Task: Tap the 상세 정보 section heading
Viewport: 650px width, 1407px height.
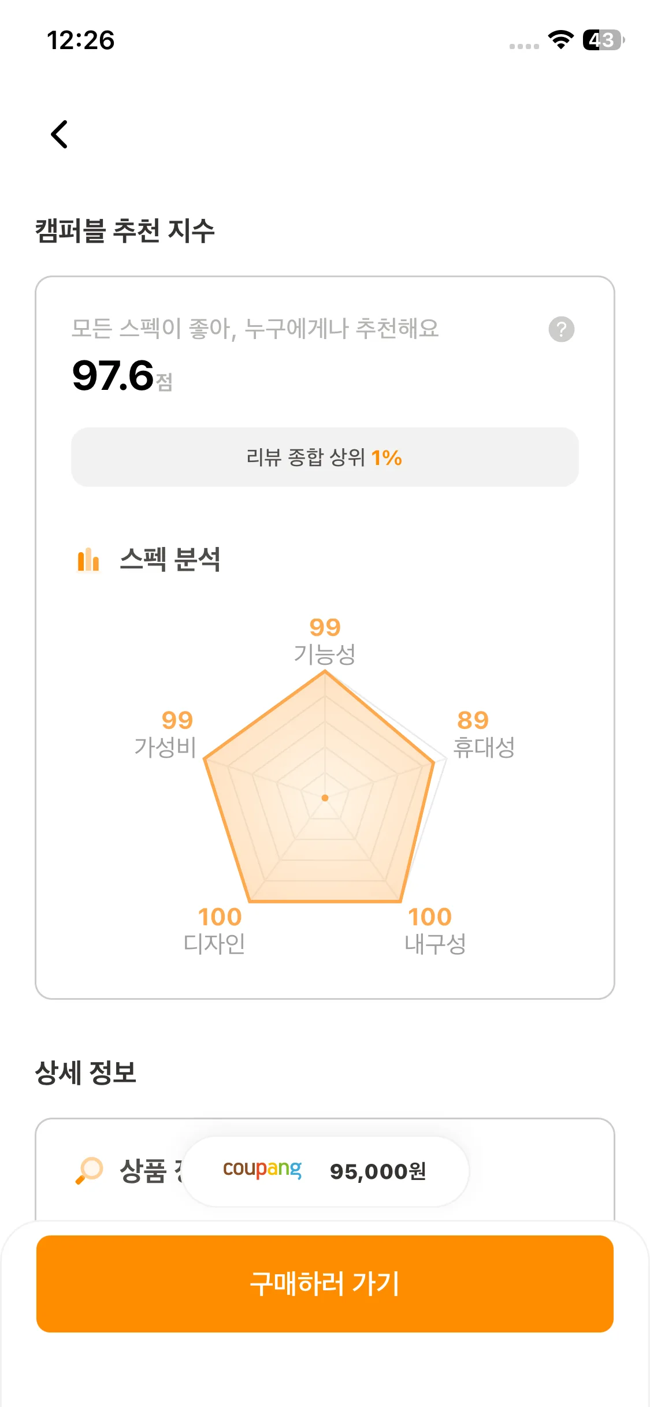Action: pyautogui.click(x=86, y=1073)
